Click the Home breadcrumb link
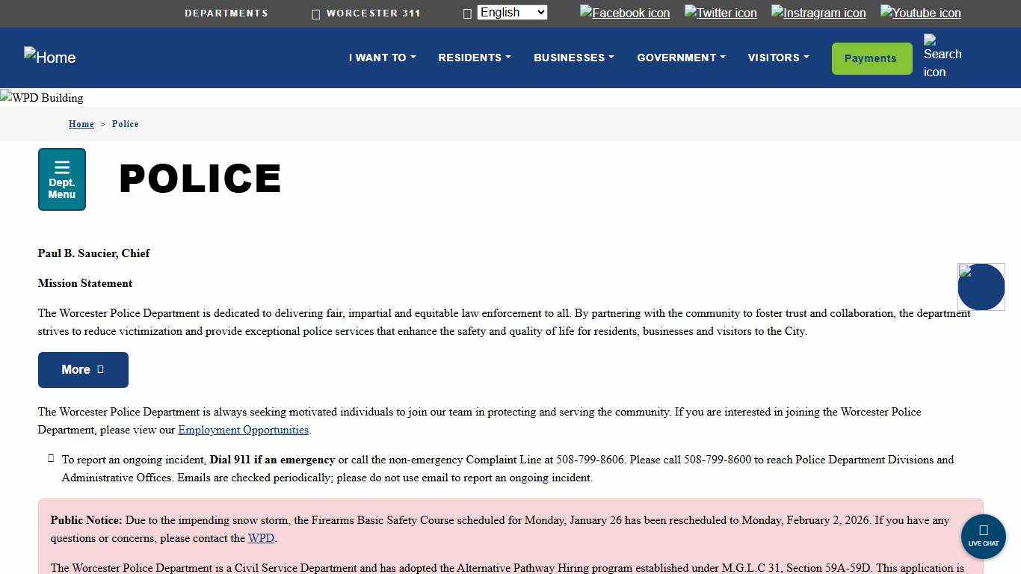The width and height of the screenshot is (1021, 574). 81,124
